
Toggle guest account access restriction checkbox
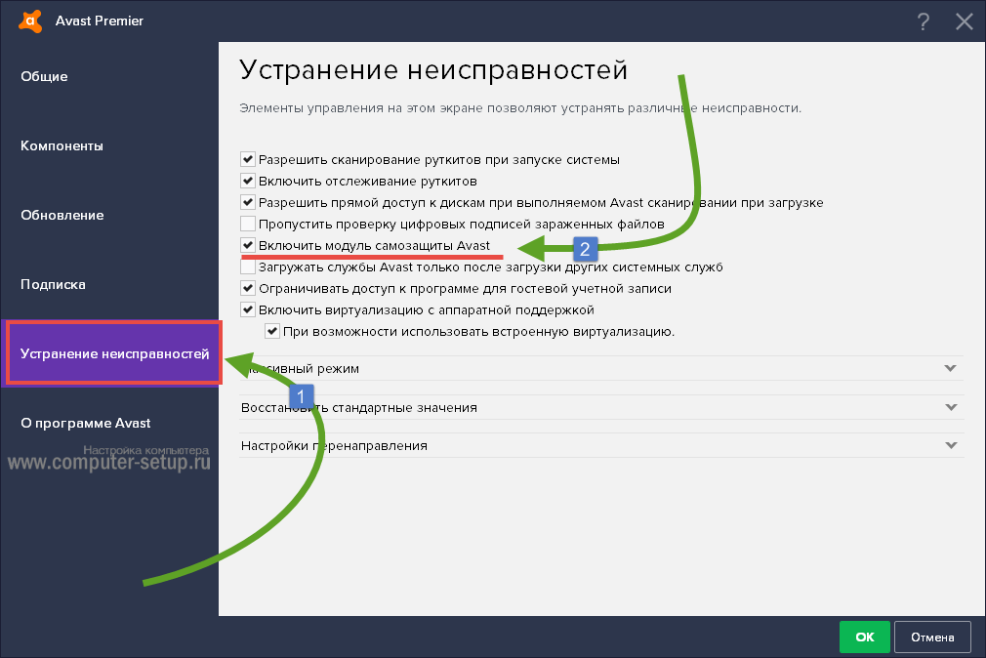pos(248,288)
